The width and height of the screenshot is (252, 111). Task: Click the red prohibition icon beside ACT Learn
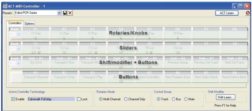pos(248,13)
